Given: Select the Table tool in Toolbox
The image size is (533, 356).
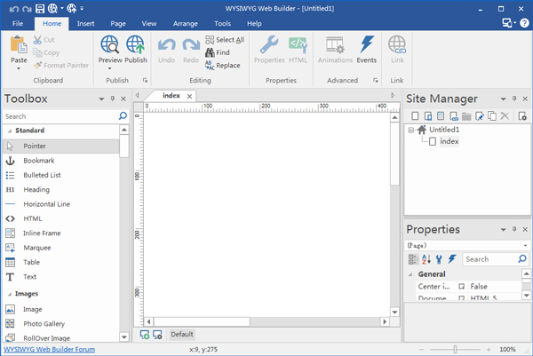Looking at the screenshot, I should click(x=61, y=262).
